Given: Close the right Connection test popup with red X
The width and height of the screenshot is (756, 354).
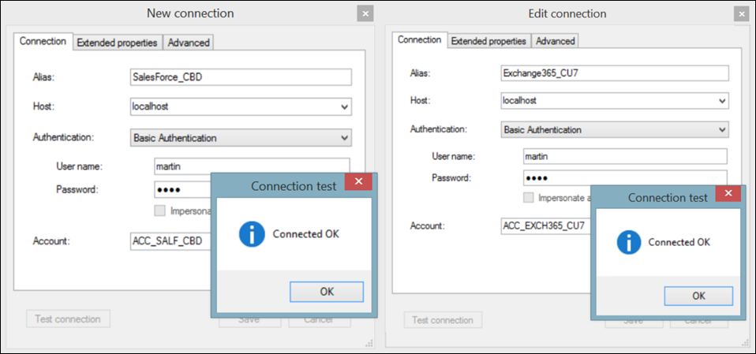Looking at the screenshot, I should pyautogui.click(x=728, y=194).
